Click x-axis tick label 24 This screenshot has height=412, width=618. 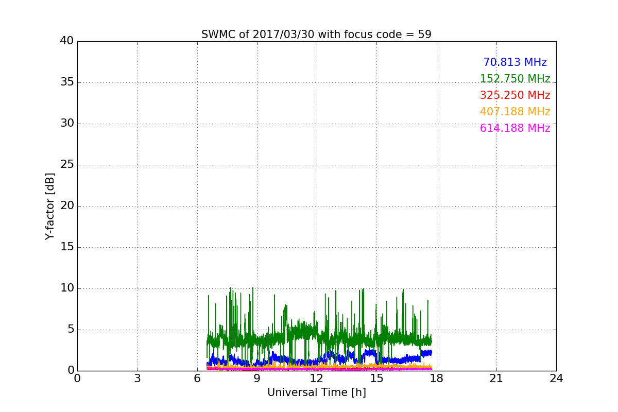point(556,379)
